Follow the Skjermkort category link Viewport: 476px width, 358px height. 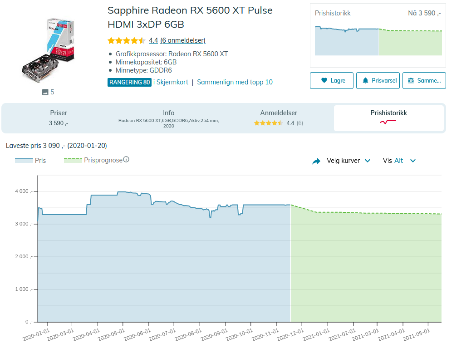pos(172,82)
